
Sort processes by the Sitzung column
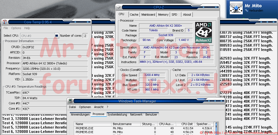(149, 124)
